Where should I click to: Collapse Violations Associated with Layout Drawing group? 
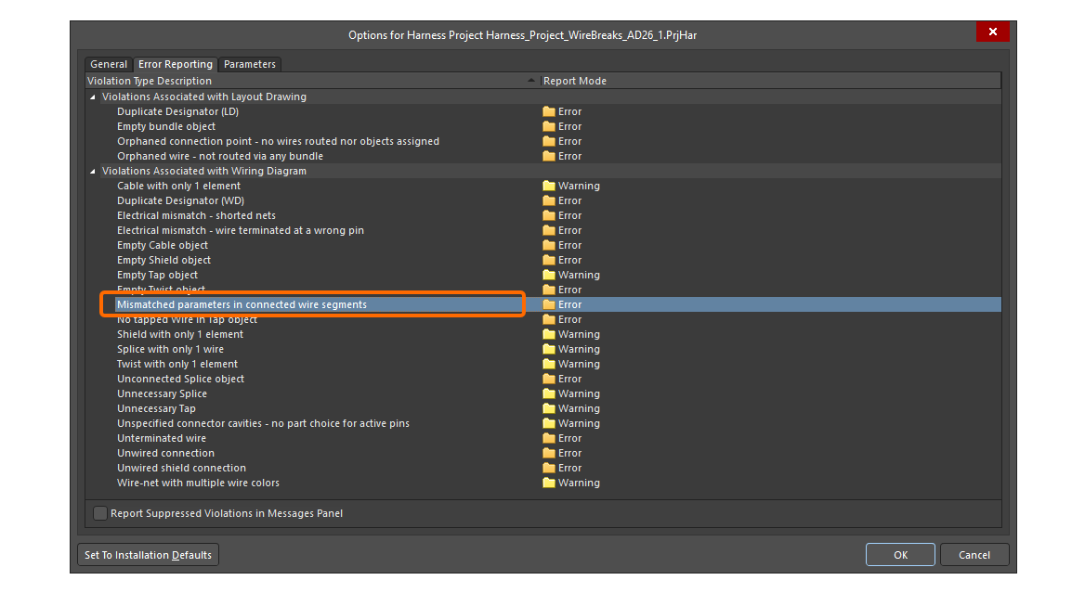coord(92,97)
